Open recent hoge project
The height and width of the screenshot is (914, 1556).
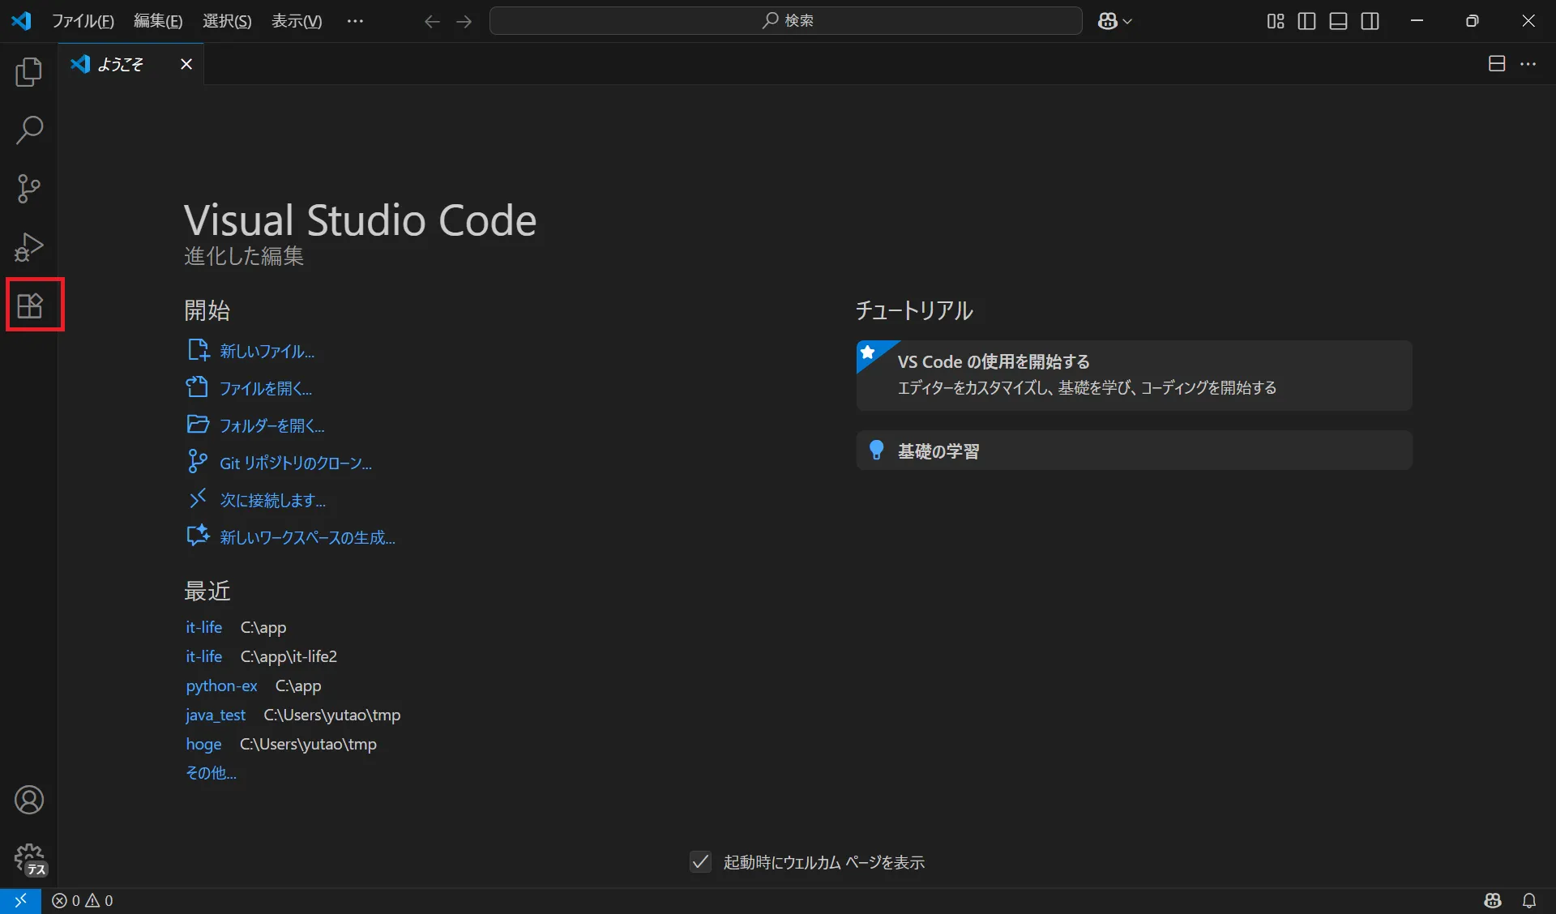pos(203,744)
